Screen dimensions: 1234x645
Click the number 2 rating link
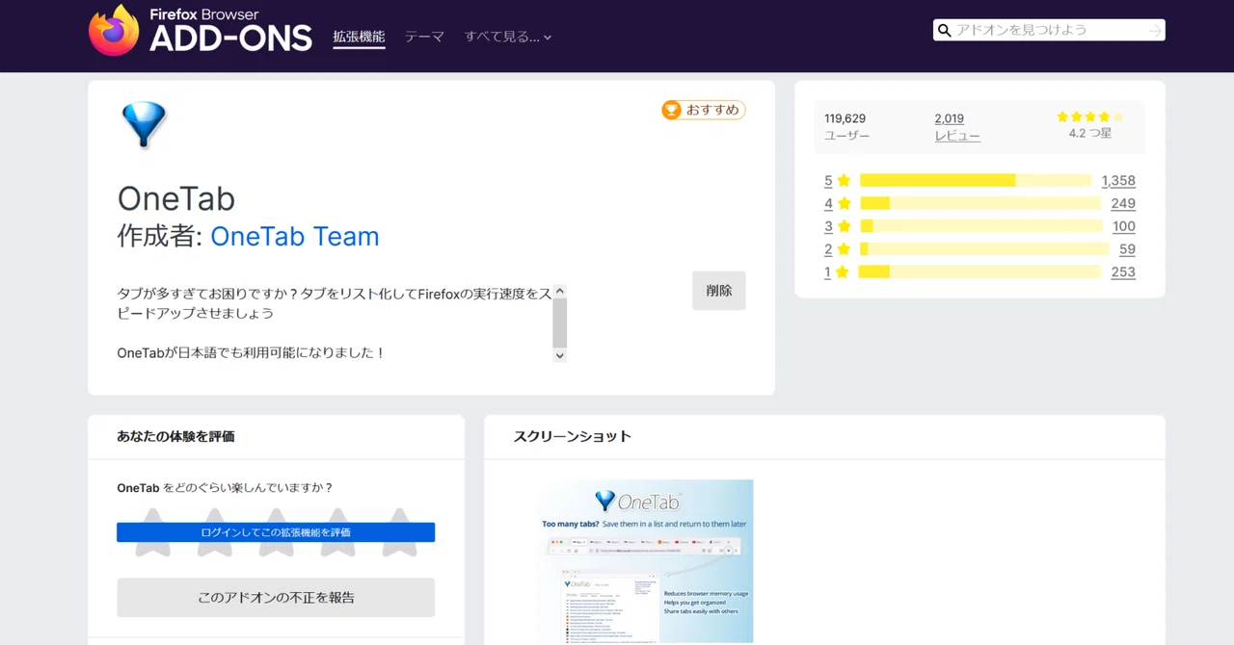click(828, 249)
